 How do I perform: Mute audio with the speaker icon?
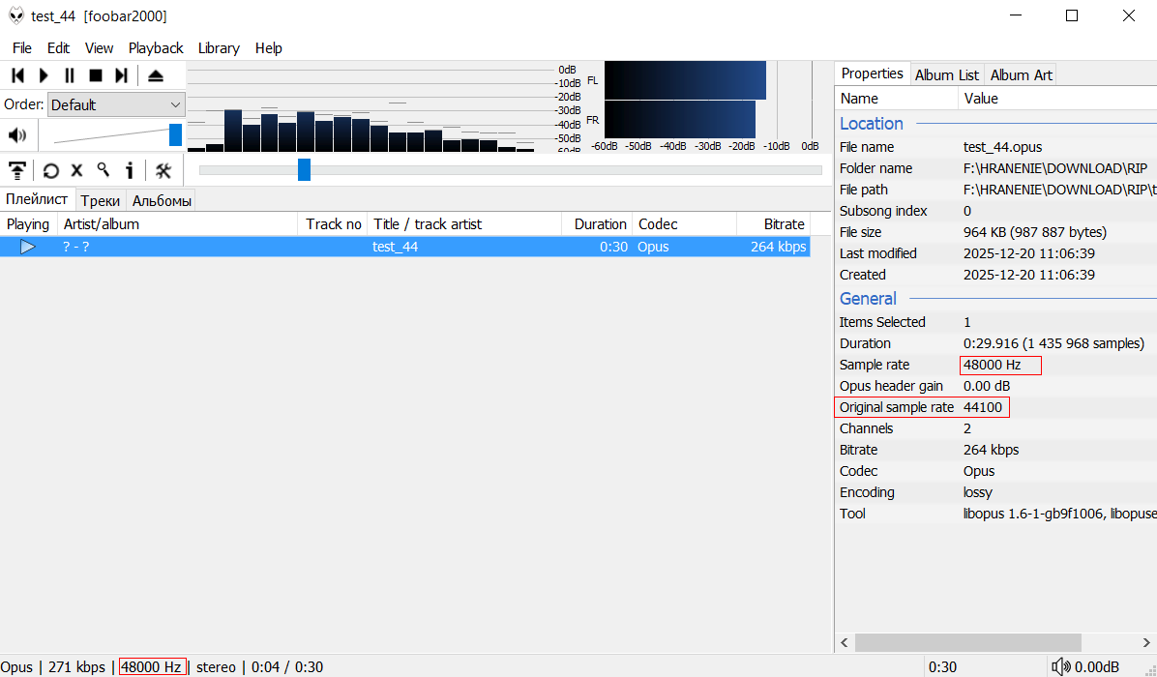[17, 134]
